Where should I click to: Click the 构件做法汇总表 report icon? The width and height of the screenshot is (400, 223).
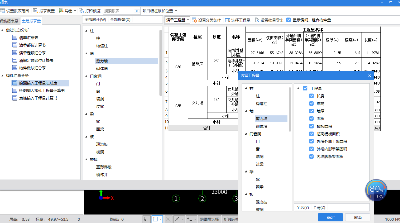point(15,68)
